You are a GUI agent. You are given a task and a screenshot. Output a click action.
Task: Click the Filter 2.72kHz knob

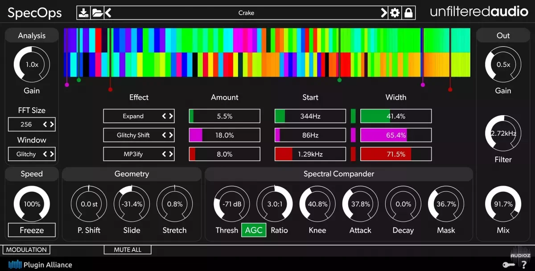503,133
